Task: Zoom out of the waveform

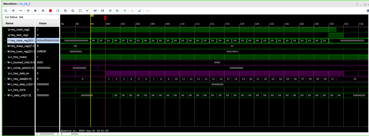Action: point(73,11)
